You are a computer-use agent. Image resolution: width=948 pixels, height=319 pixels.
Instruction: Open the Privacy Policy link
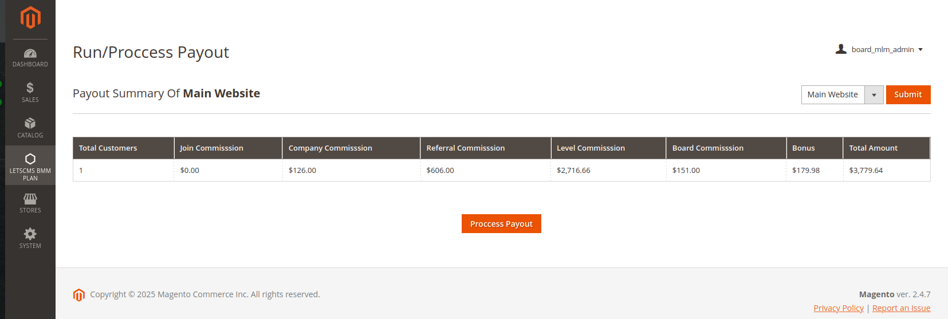click(x=839, y=308)
